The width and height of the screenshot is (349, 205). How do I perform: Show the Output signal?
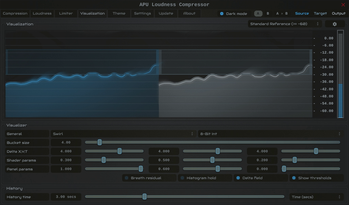point(338,14)
